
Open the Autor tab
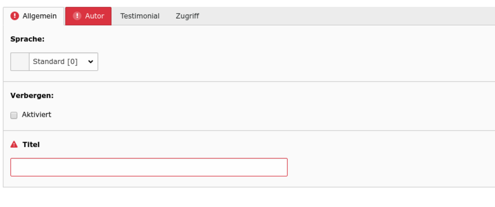tap(94, 16)
